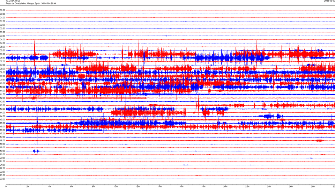The image size is (335, 188).
Task: Click the '11:30' time label
Action: coord(2,94)
